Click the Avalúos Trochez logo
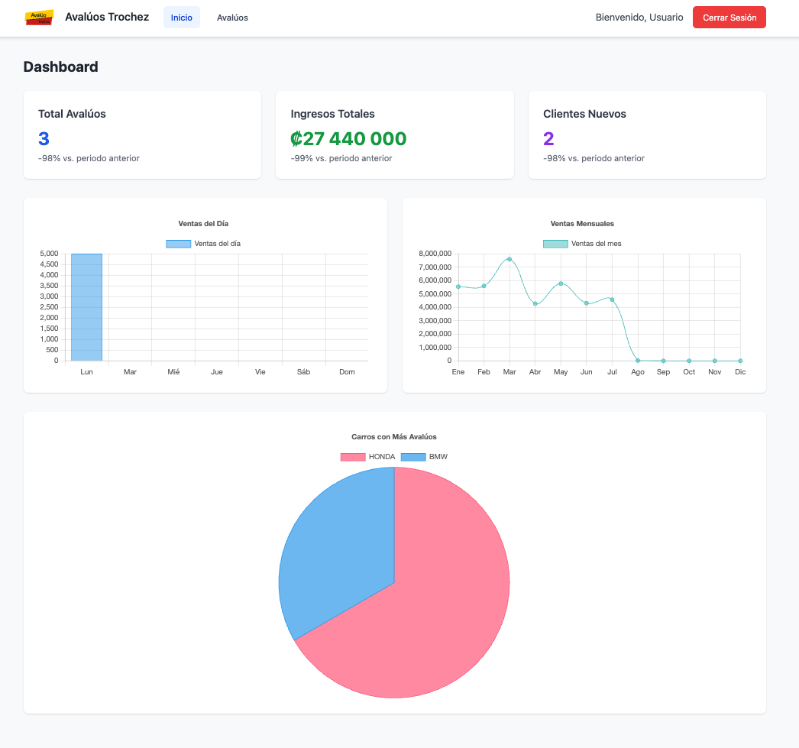799x748 pixels. (40, 17)
